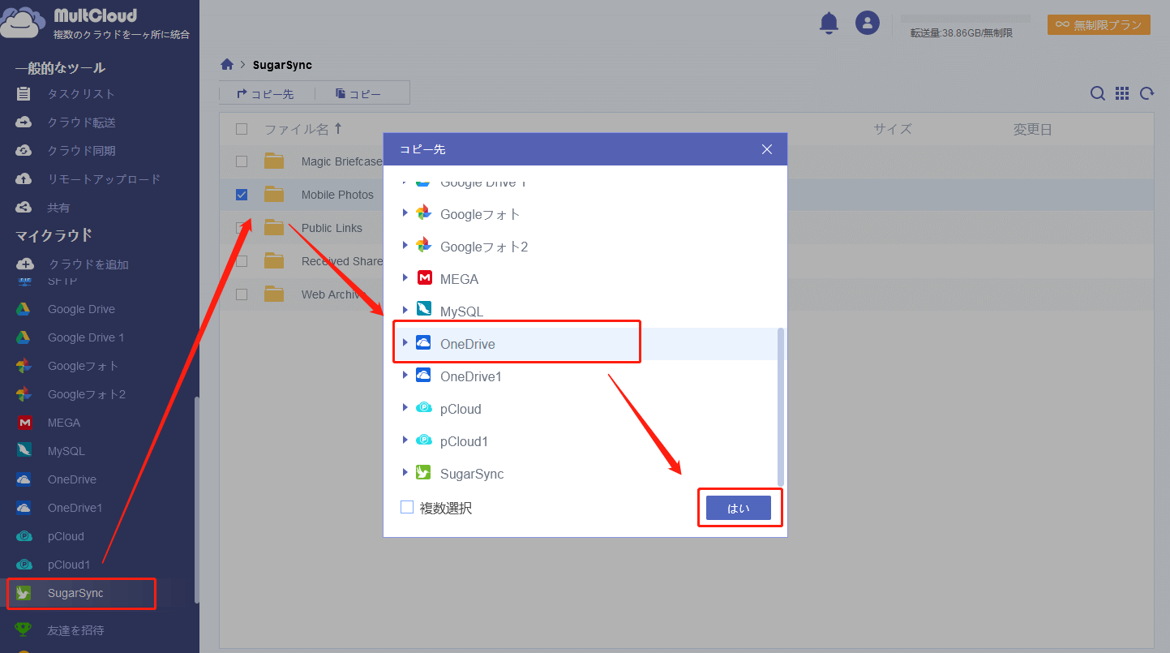The height and width of the screenshot is (653, 1170).
Task: Click the sidebar scrollbar thumb
Action: 196,500
